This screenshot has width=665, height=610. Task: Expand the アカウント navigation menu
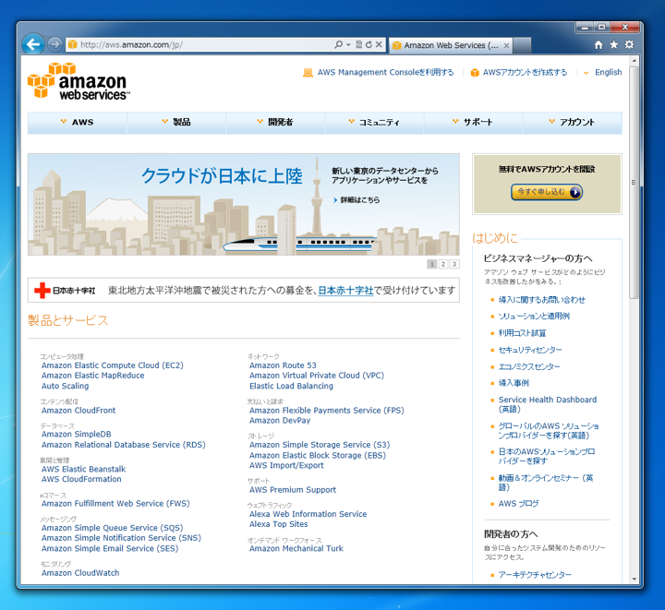(572, 122)
